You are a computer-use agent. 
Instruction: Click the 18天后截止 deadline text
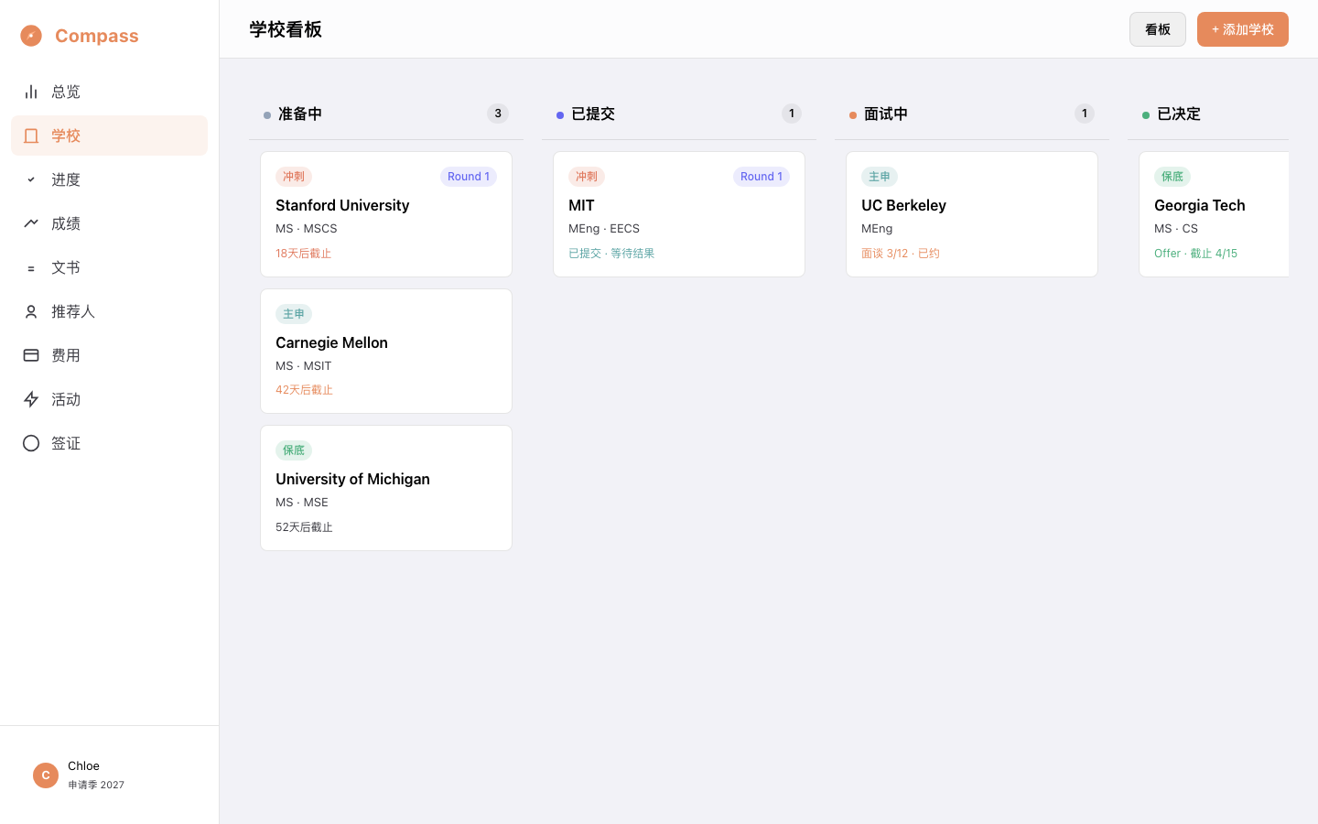pyautogui.click(x=304, y=254)
